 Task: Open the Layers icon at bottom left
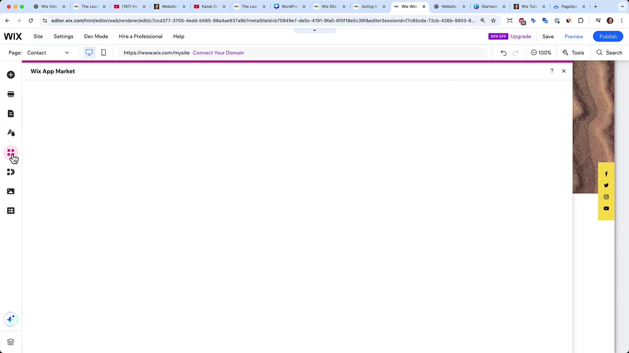(x=11, y=342)
